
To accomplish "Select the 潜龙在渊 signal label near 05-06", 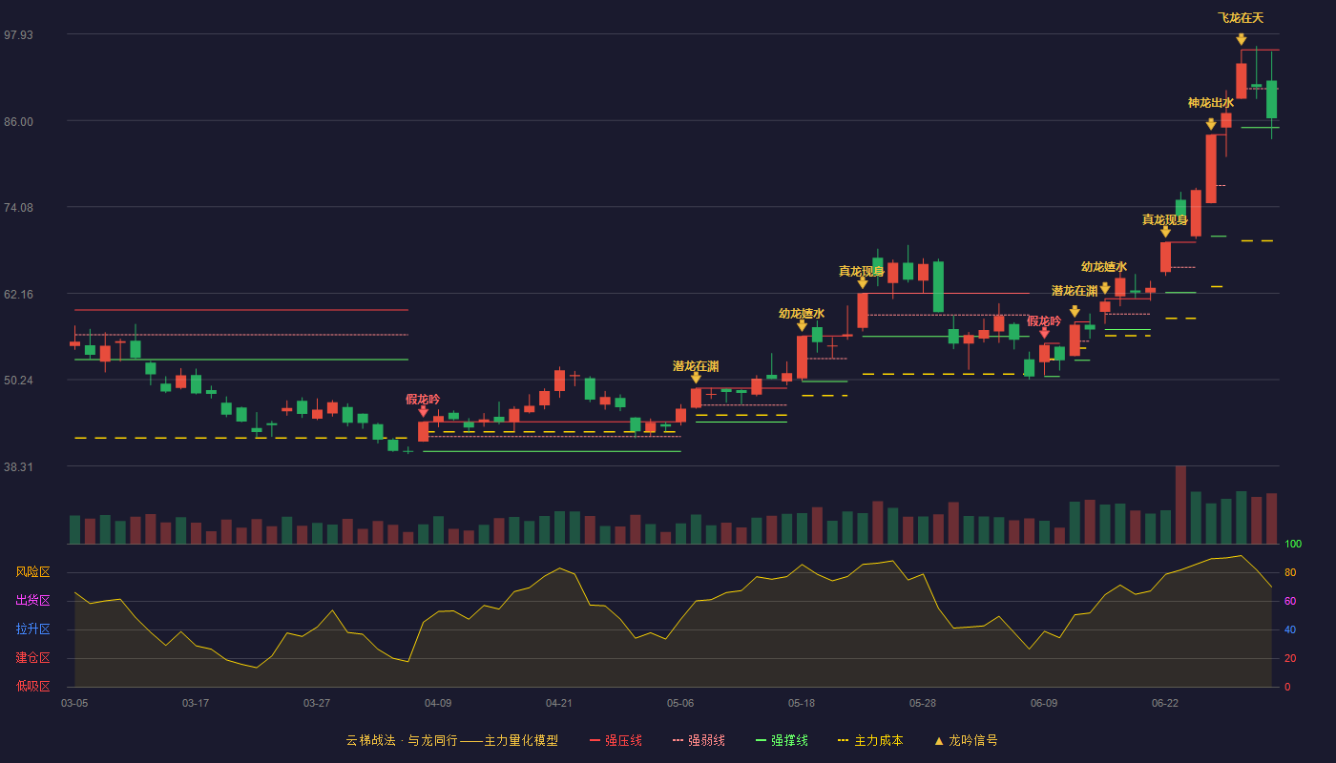I will click(696, 365).
